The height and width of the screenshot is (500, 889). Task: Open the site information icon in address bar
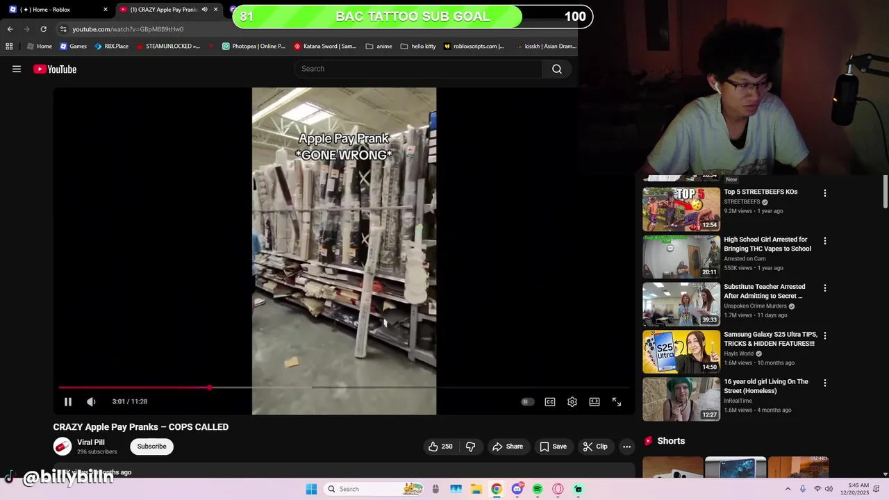pyautogui.click(x=63, y=29)
